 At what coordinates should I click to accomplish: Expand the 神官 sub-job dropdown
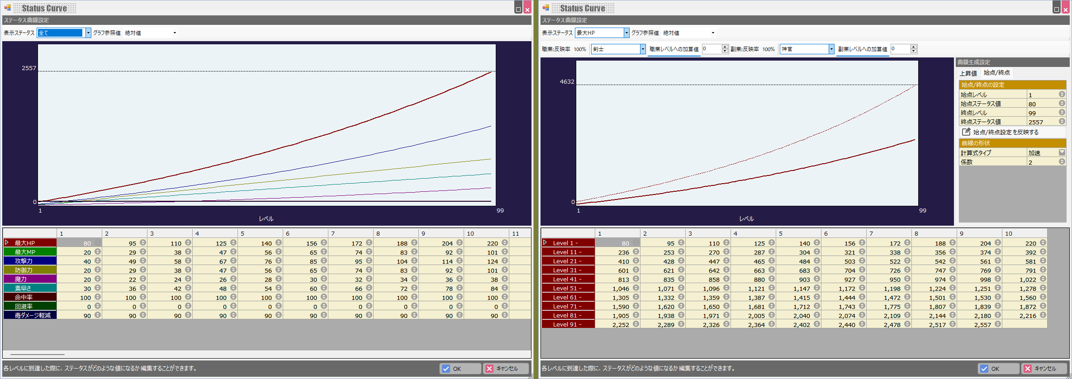coord(831,49)
